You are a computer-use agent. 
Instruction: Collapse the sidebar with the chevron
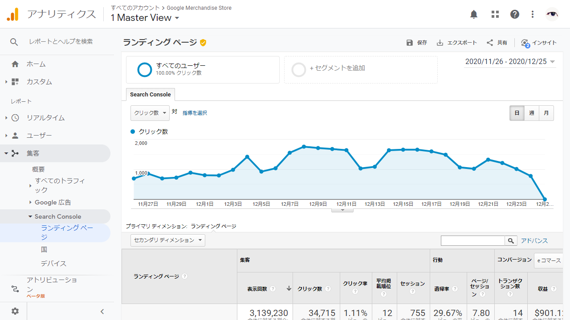point(102,312)
